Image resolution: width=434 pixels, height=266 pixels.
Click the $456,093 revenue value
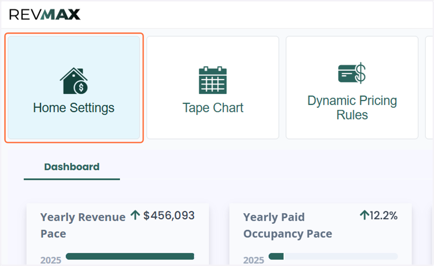(x=169, y=216)
